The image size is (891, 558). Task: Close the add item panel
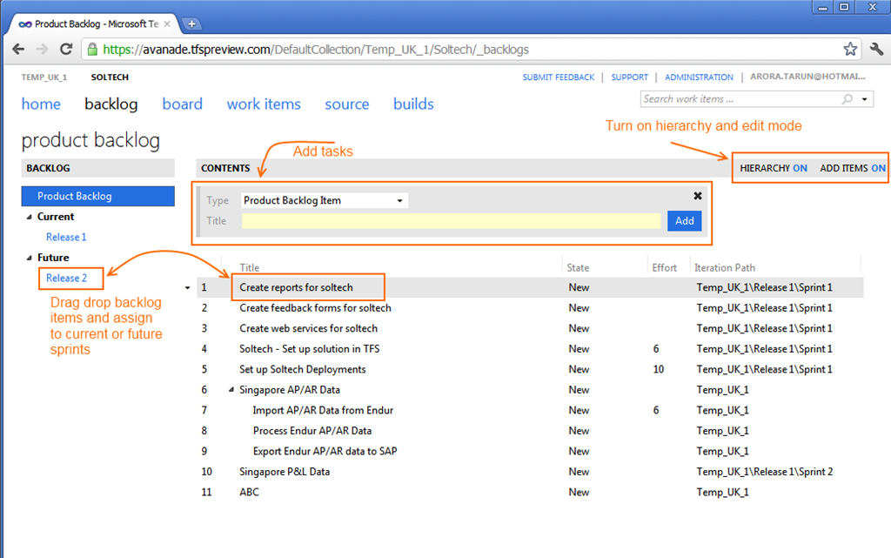(x=697, y=196)
